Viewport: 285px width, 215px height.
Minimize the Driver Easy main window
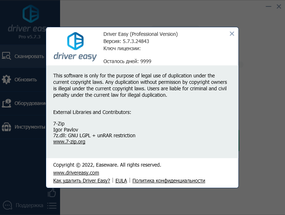click(x=269, y=6)
